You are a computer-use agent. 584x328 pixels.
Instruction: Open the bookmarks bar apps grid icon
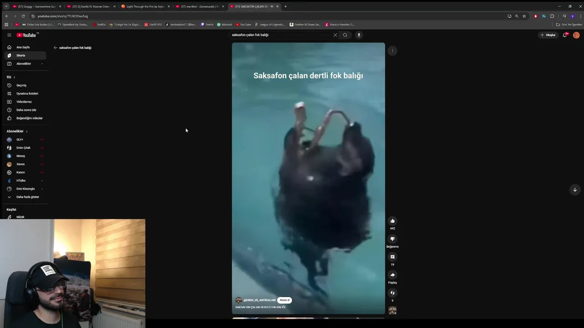(x=6, y=25)
